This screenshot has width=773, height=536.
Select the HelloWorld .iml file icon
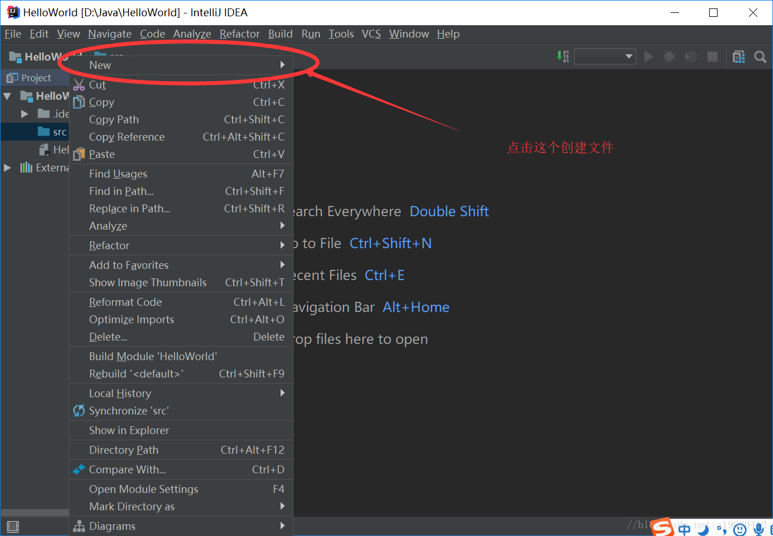[44, 150]
